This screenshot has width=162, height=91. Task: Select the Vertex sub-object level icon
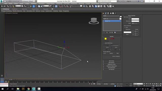pyautogui.click(x=106, y=39)
